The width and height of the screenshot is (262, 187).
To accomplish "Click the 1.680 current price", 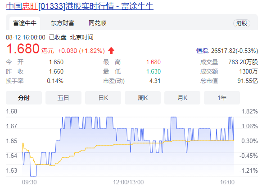I will point(23,48).
